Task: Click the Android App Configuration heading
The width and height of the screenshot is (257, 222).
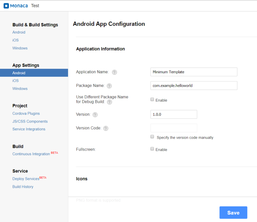Action: click(x=109, y=24)
